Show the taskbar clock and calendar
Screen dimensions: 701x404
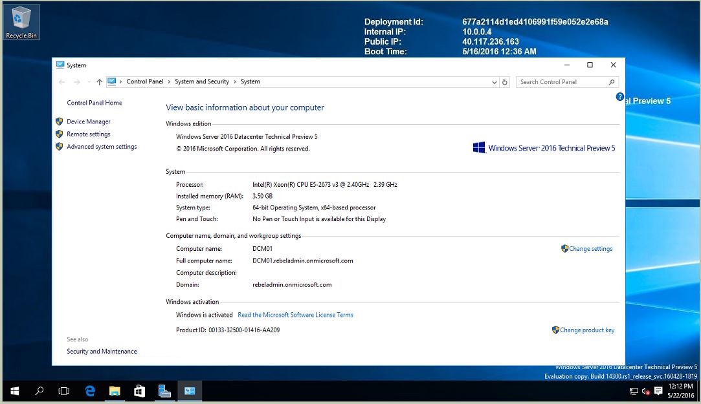681,390
